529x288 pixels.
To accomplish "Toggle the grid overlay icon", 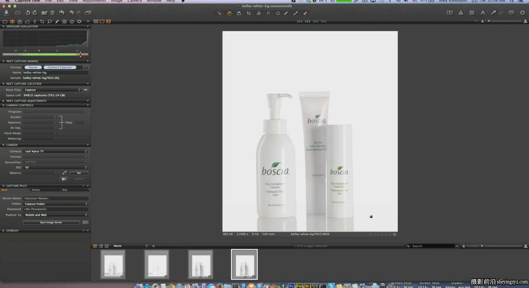I will 472,13.
